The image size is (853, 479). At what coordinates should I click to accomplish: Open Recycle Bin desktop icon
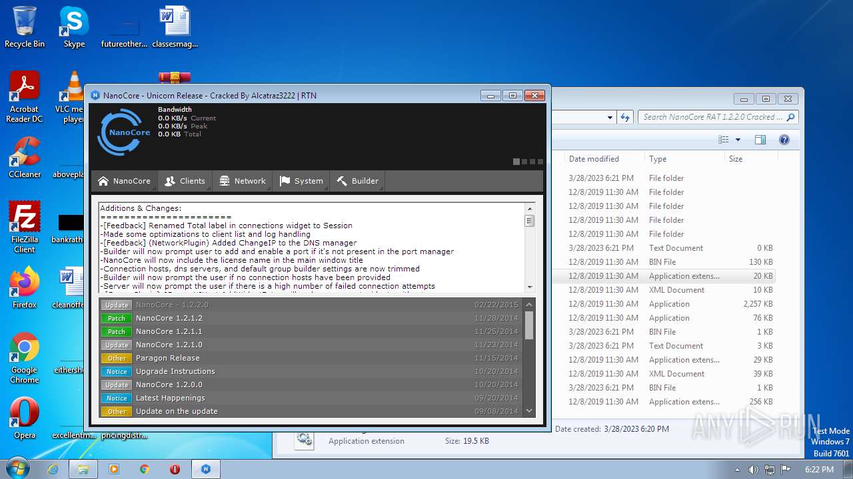[25, 27]
